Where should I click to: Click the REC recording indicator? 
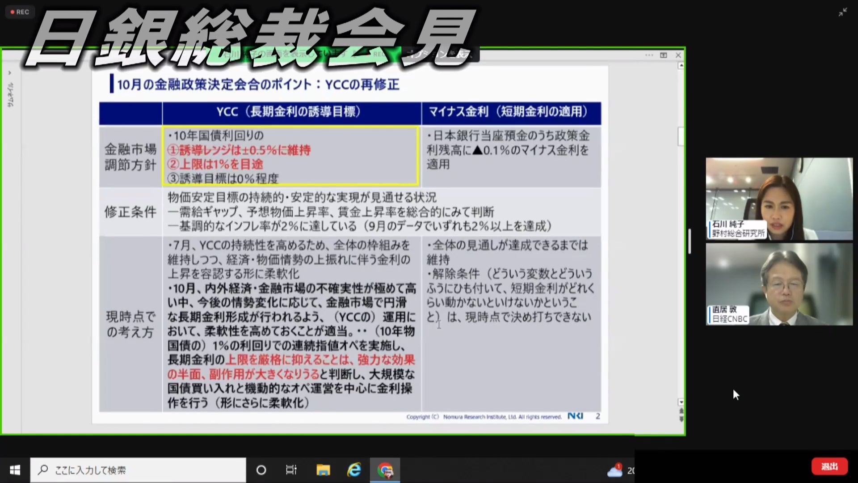[x=20, y=12]
